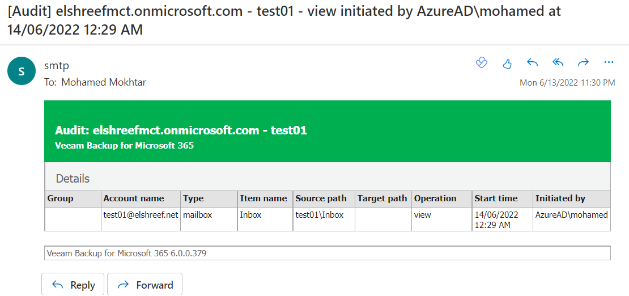This screenshot has width=629, height=296.
Task: Click the Forward button below message
Action: point(145,284)
